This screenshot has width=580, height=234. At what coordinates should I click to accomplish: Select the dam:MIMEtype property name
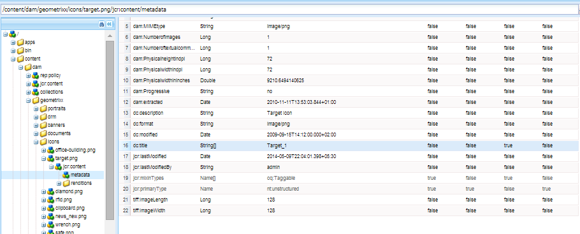[149, 26]
